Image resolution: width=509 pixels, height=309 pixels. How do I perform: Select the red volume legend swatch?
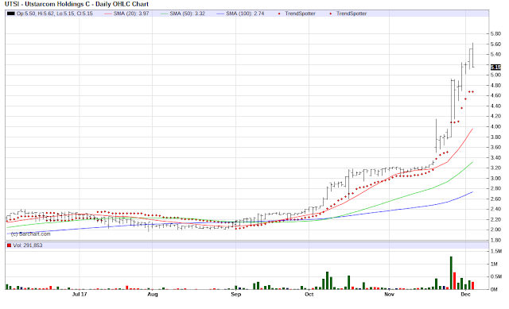tap(9, 245)
